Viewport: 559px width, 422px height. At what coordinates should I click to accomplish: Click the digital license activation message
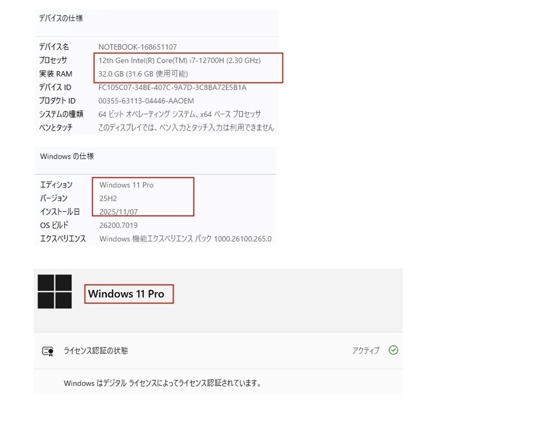coord(163,383)
